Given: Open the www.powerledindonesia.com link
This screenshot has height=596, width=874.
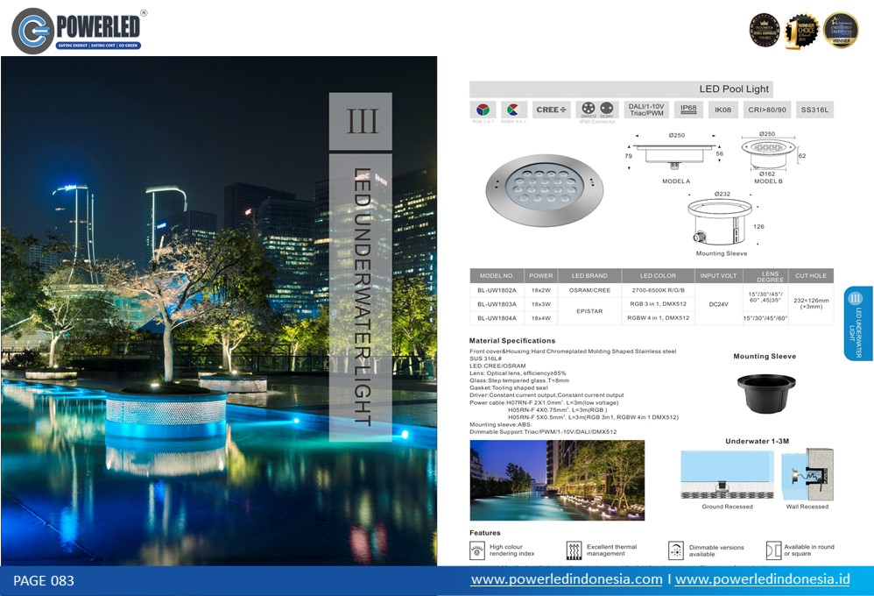Looking at the screenshot, I should (x=567, y=579).
